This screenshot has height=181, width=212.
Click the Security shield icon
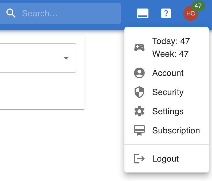click(139, 92)
